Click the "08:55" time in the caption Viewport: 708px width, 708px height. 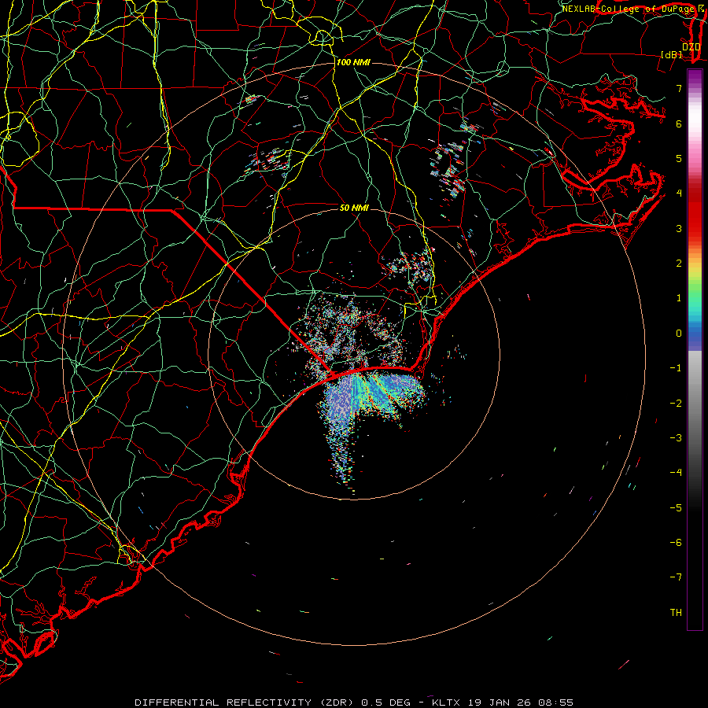[556, 702]
